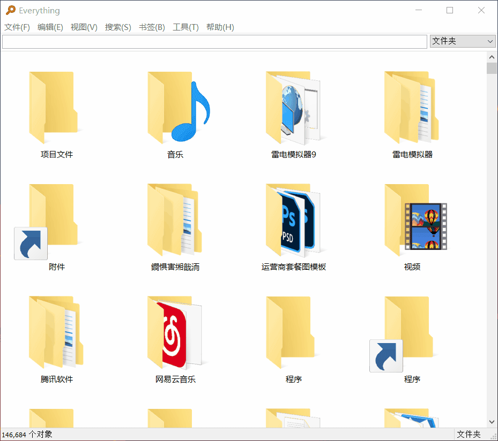Click the Everything key icon in title bar

(9, 10)
